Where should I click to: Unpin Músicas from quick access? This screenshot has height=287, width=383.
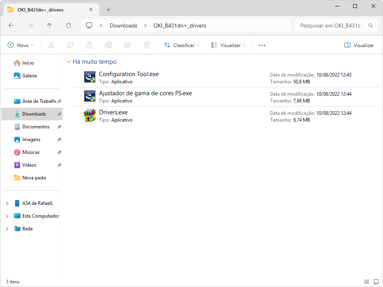[x=59, y=152]
